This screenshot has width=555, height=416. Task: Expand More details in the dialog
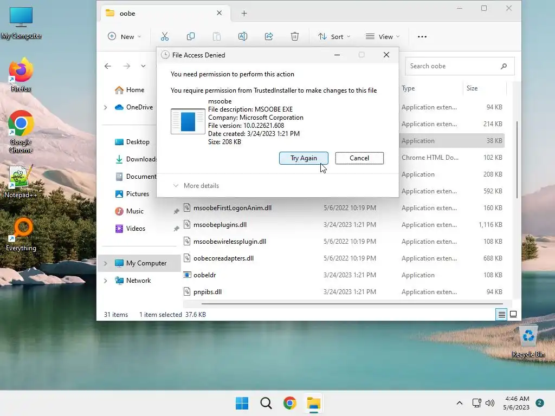[196, 186]
